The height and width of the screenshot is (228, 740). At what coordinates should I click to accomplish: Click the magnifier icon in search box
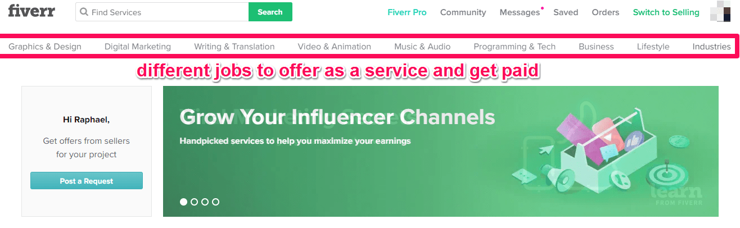pyautogui.click(x=84, y=12)
